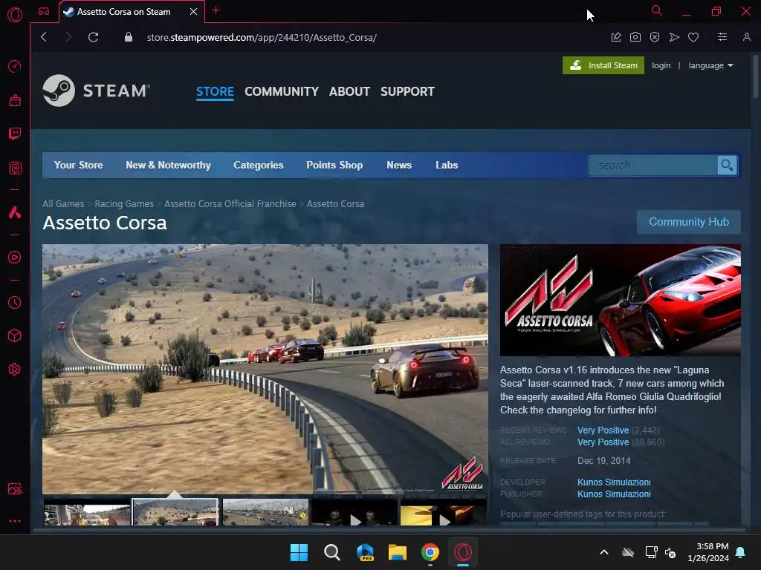Click the Assetto Corsa header image
The width and height of the screenshot is (761, 570).
point(621,300)
